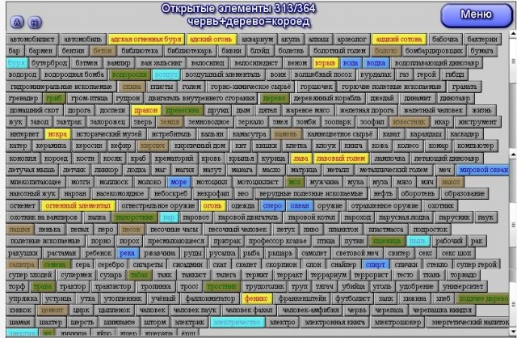Viewport: 517px width, 338px height.
Task: Select the библиотекарь element
Action: tap(190, 51)
